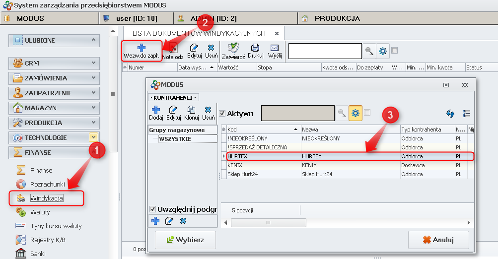Sort by Data wys. column header
Viewport: 498px width, 259px height.
(197, 67)
